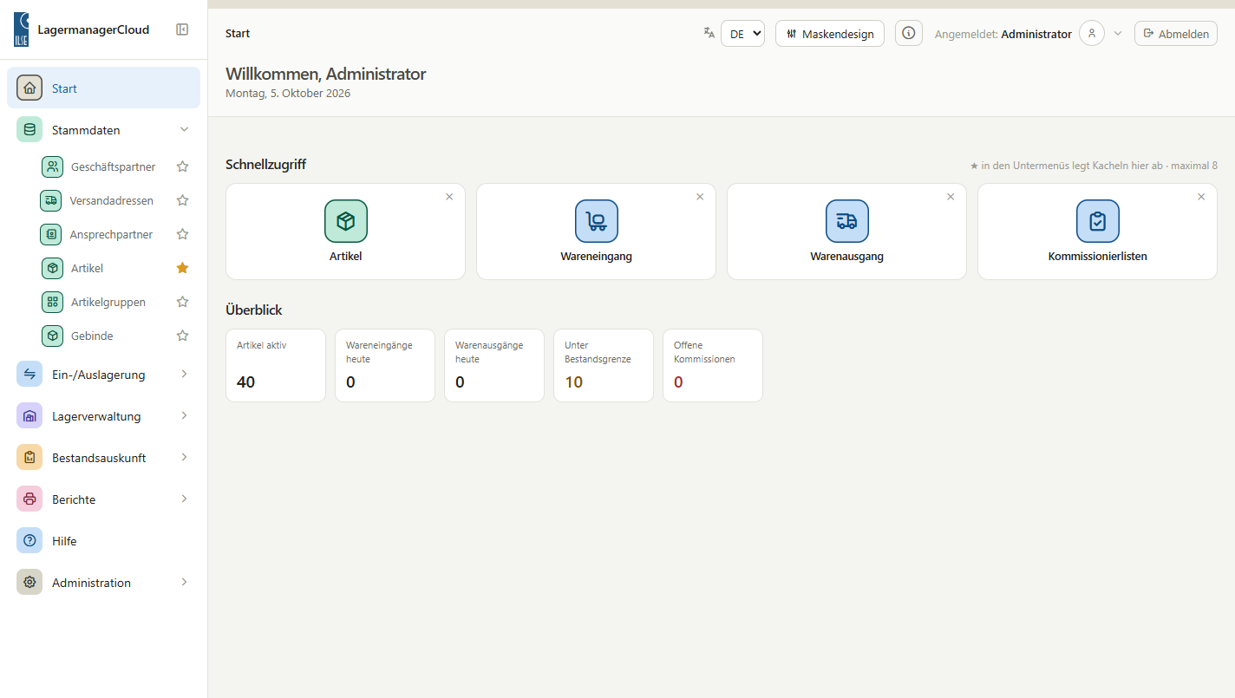Open the Artikel quick access tile
Screen dimensions: 1235x698
tap(345, 232)
